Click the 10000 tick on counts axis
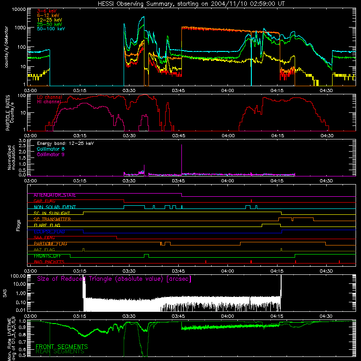 (19, 9)
